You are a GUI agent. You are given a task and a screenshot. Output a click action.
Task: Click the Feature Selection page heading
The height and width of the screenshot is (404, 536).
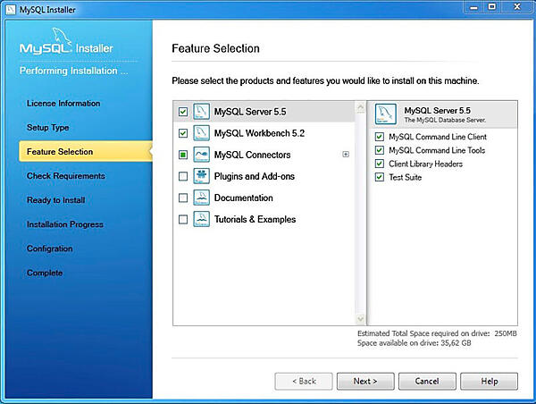tap(215, 48)
